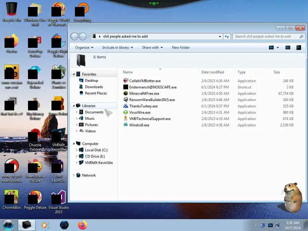Expand the Pictures library node
The height and width of the screenshot is (231, 308).
coord(77,125)
